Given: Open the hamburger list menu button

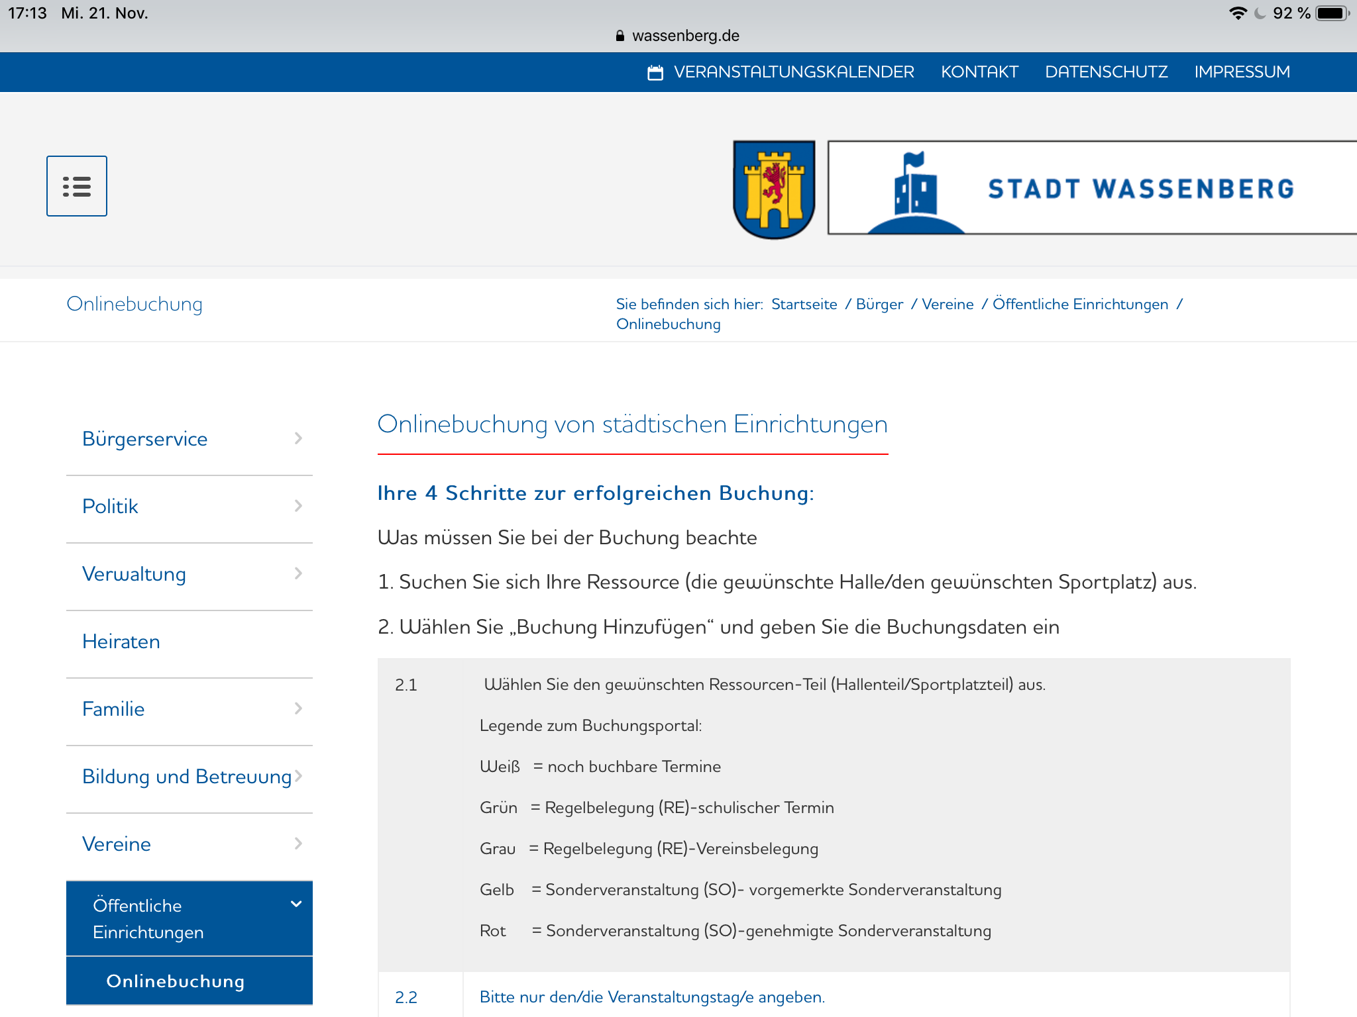Looking at the screenshot, I should 77,186.
